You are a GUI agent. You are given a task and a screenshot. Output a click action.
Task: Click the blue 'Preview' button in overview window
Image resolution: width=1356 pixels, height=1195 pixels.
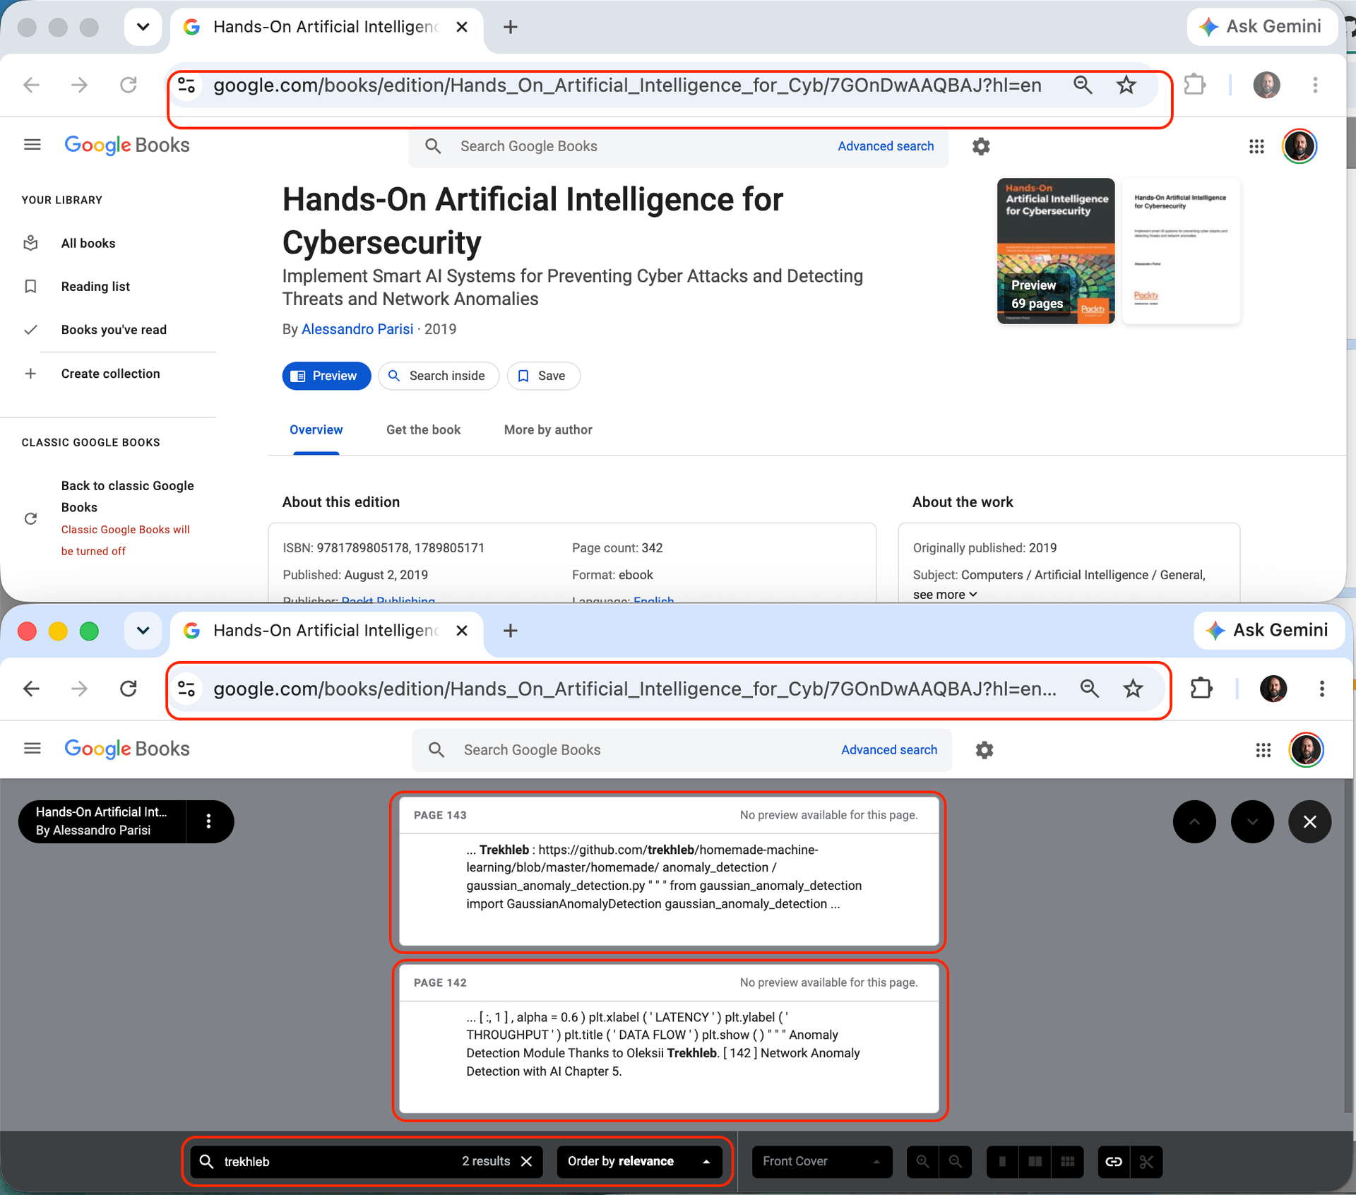[x=326, y=376]
